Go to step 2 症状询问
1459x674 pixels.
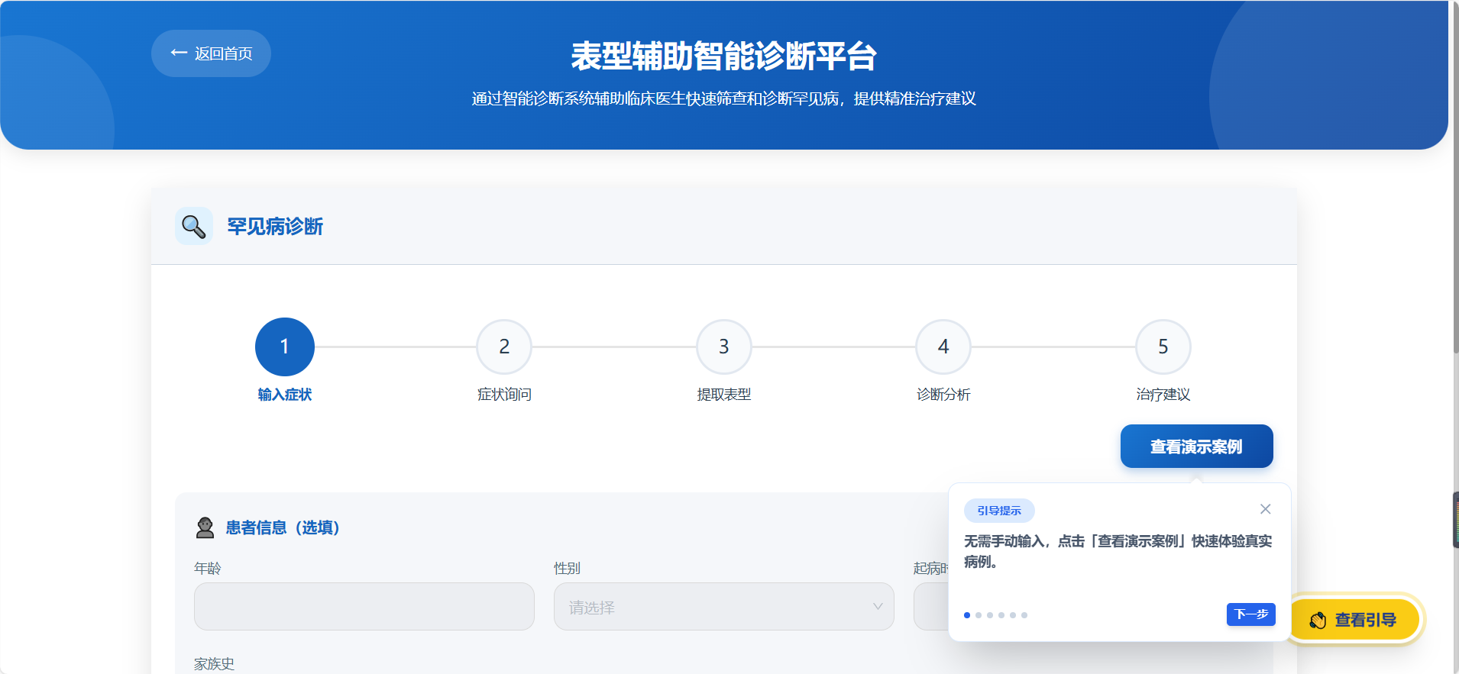(x=504, y=347)
